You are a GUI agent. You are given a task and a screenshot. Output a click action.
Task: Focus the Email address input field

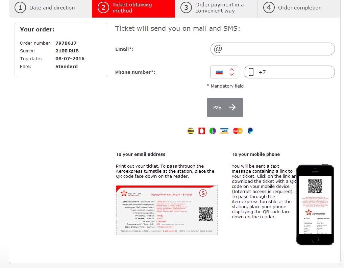point(277,49)
